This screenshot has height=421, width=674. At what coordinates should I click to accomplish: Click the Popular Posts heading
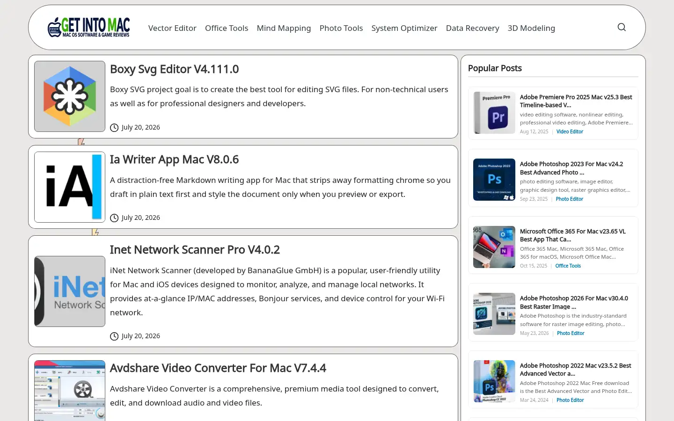[495, 68]
